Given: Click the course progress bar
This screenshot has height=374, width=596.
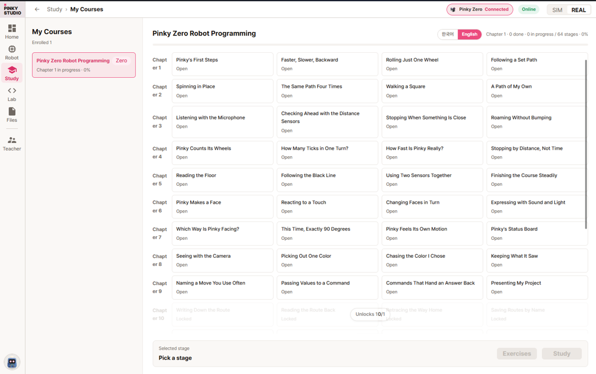Looking at the screenshot, I should click(370, 45).
